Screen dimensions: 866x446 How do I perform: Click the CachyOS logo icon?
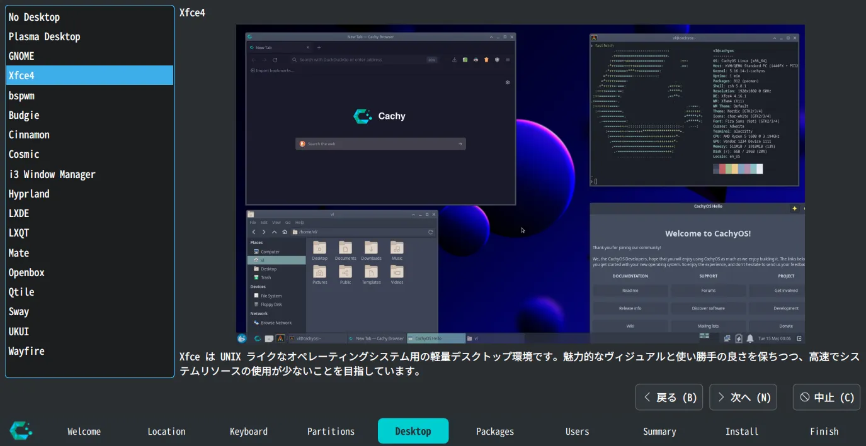pyautogui.click(x=21, y=431)
